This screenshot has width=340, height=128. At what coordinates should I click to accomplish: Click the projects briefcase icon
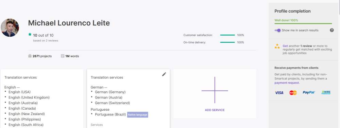(x=30, y=56)
